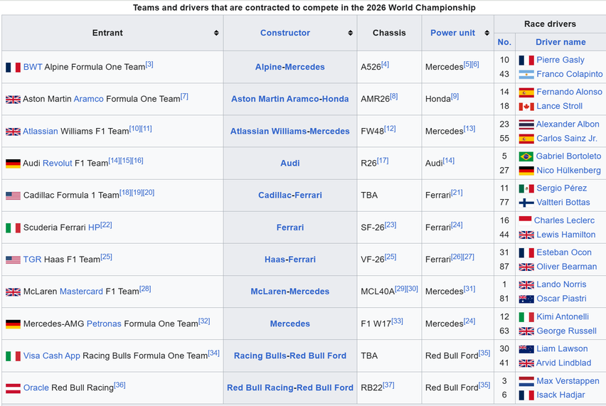Open the Cadillac-Ferrari constructor link
Screen dimensions: 606x406
289,196
